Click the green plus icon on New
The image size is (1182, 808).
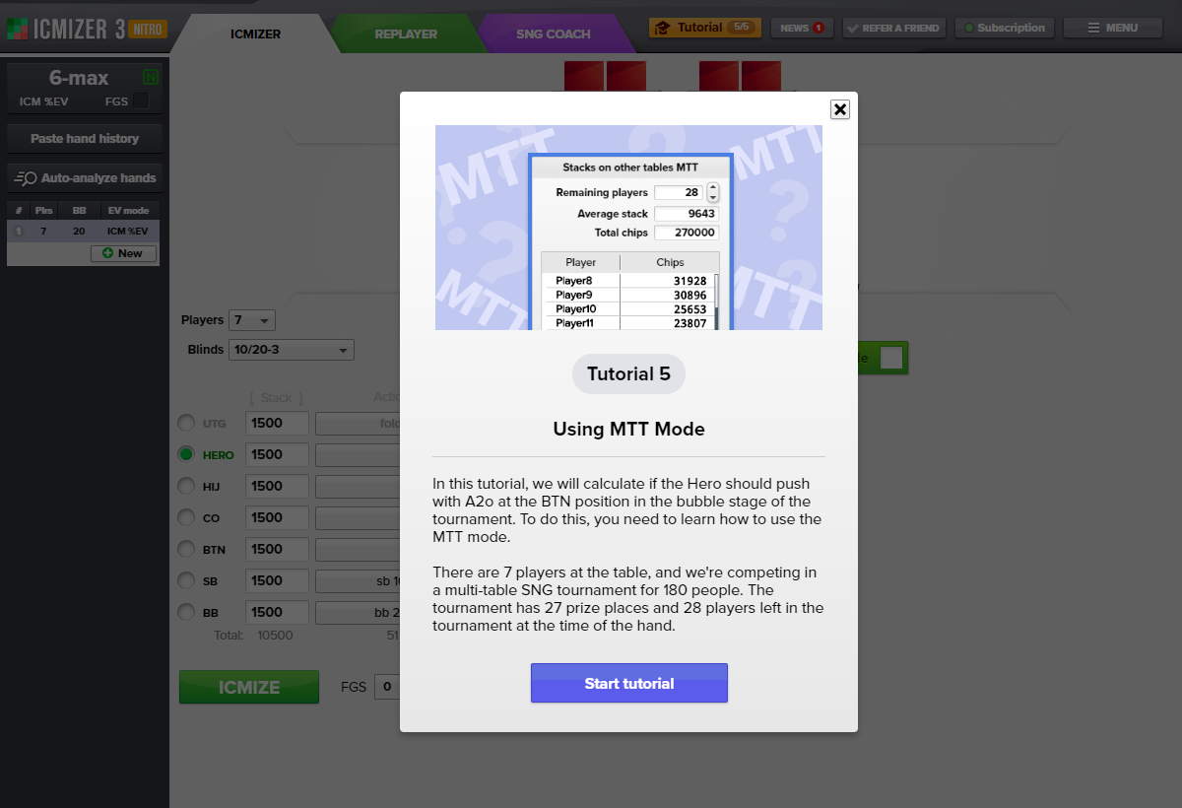106,253
